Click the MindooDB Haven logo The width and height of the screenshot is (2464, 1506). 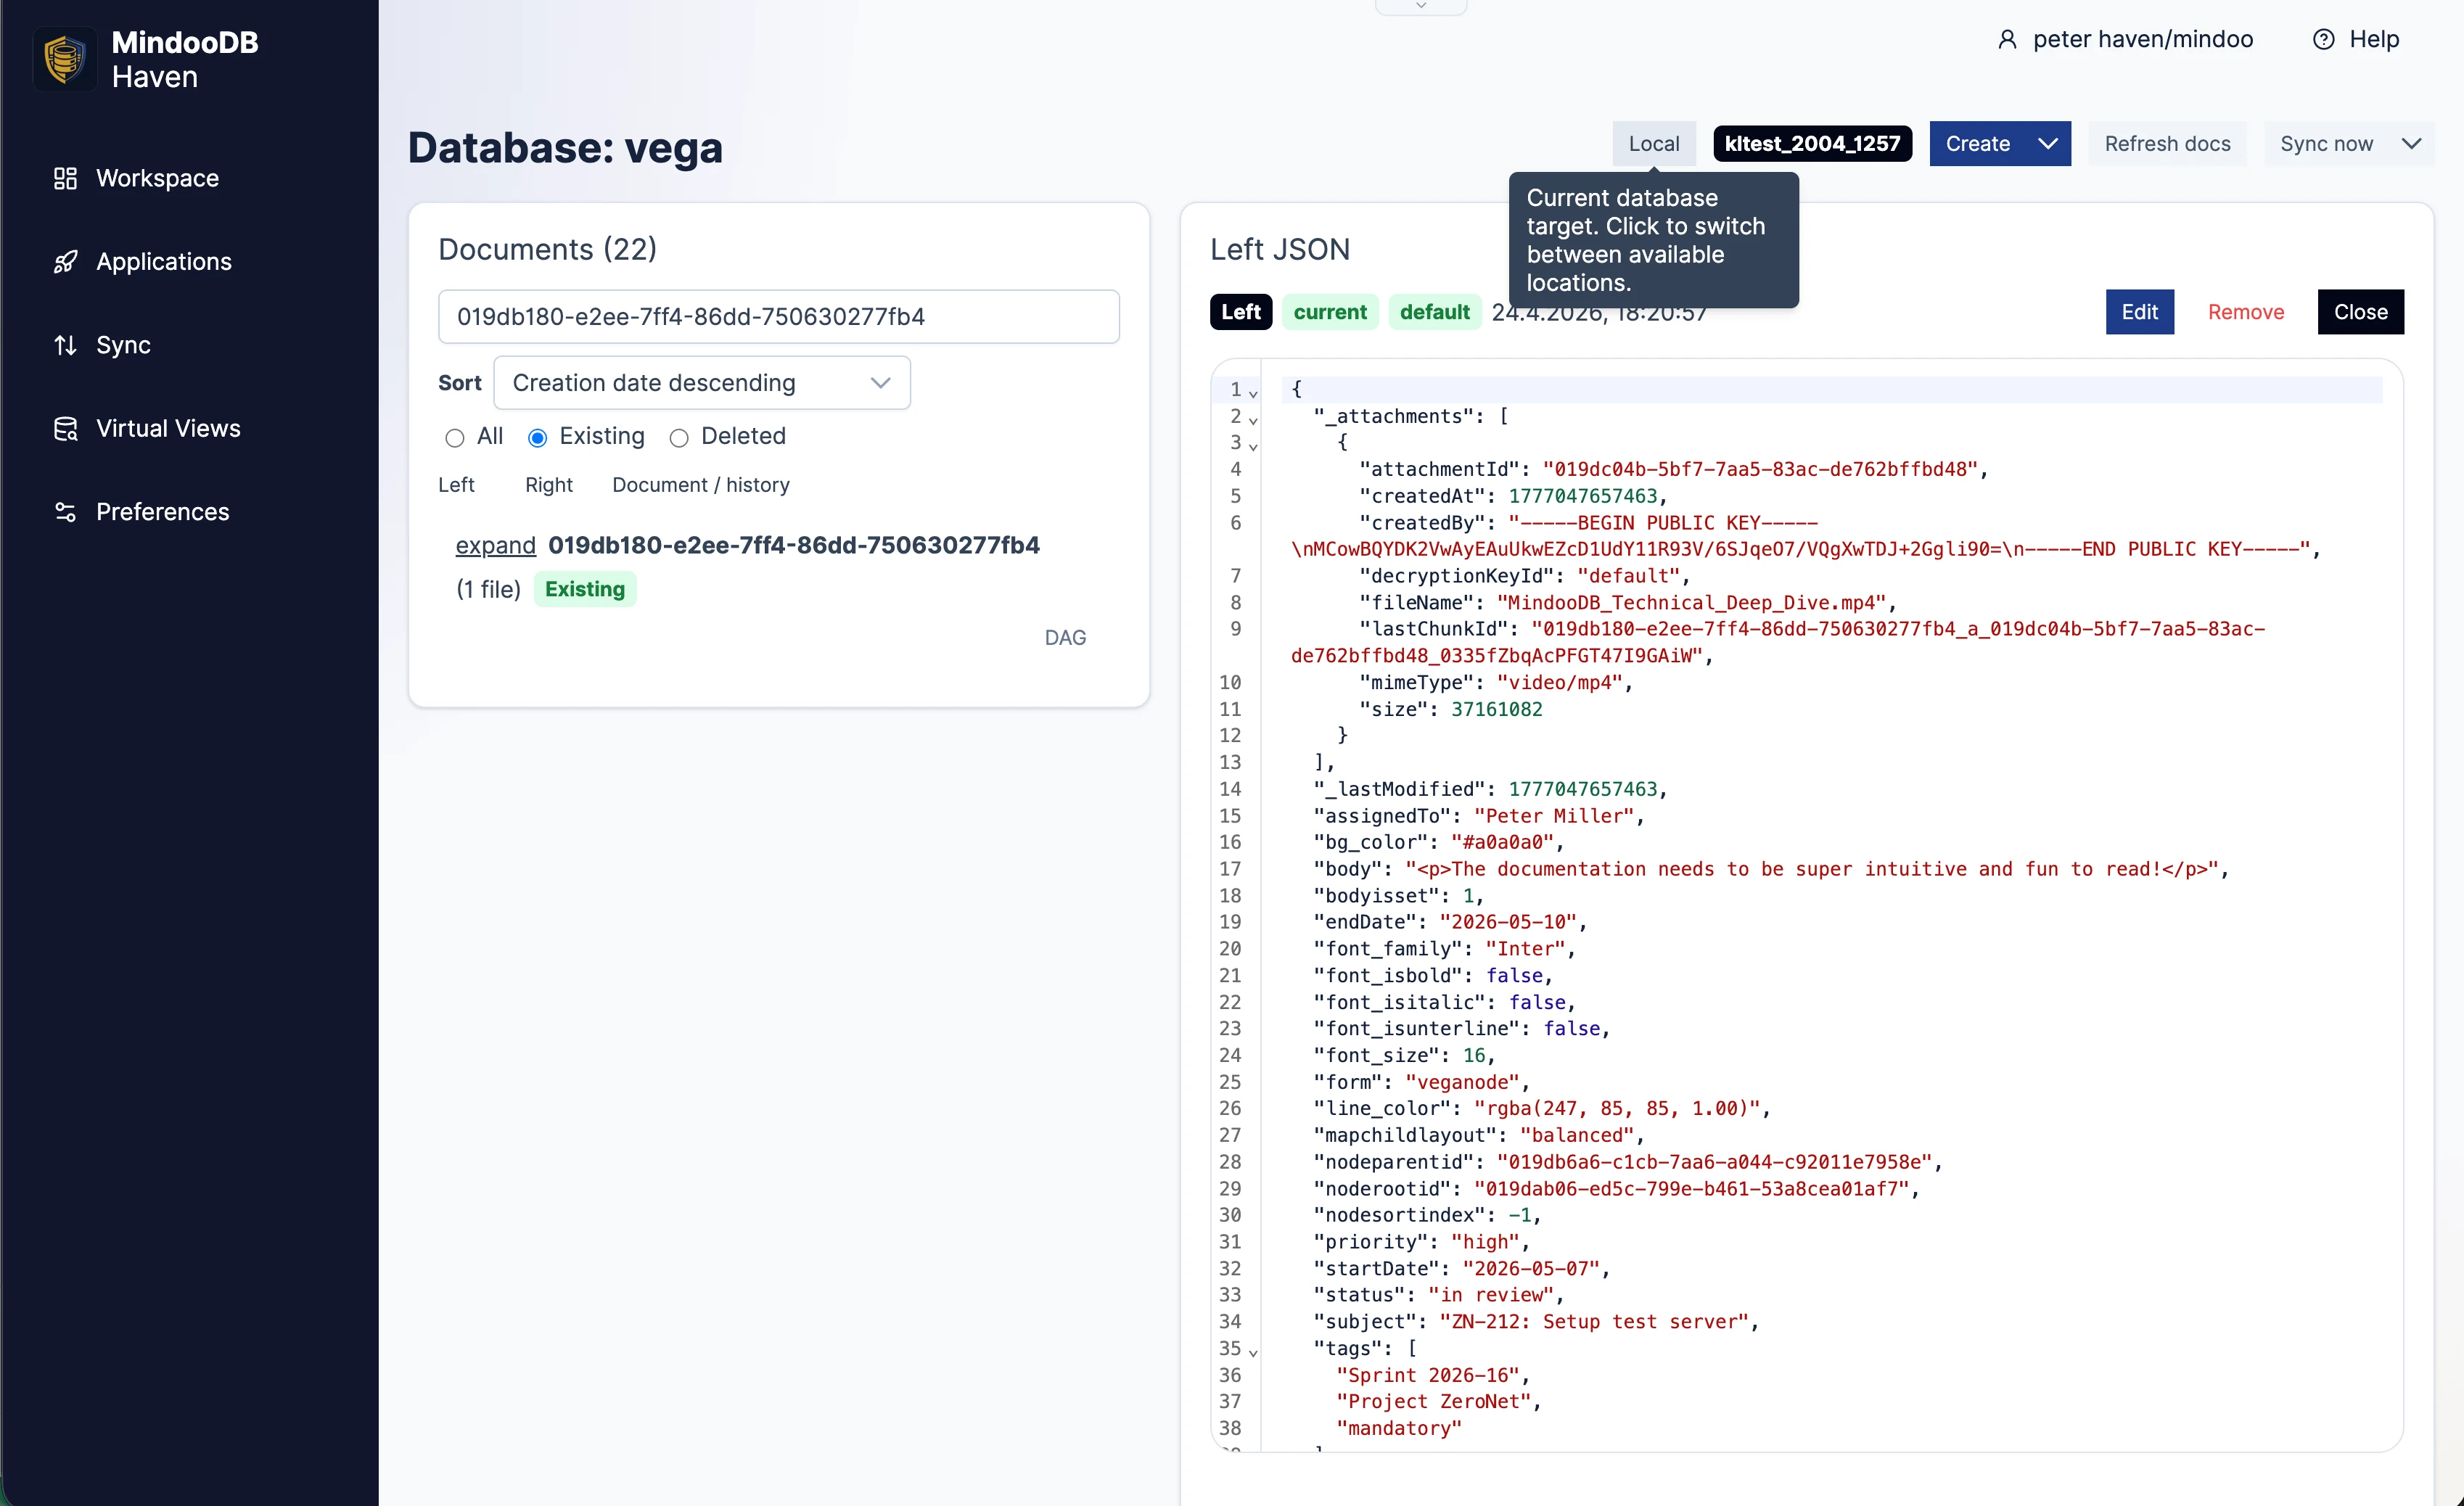(x=64, y=59)
